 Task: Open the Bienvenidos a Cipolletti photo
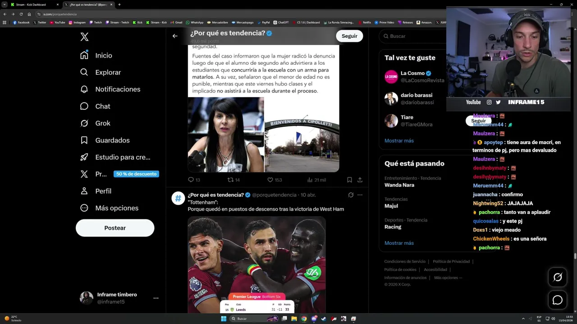tap(302, 135)
